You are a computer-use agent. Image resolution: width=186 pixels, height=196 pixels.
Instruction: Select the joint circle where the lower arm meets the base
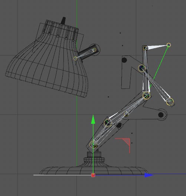coord(94,144)
